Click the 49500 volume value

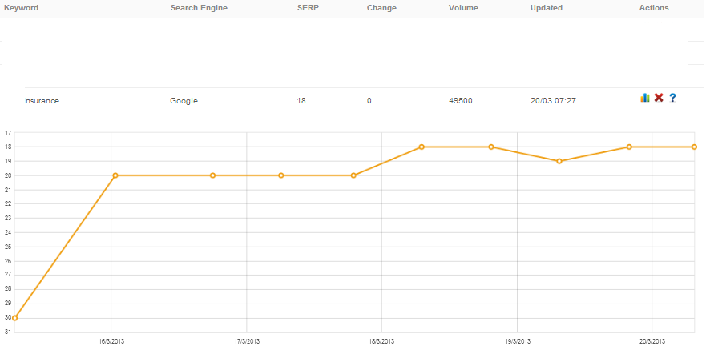[x=461, y=101]
